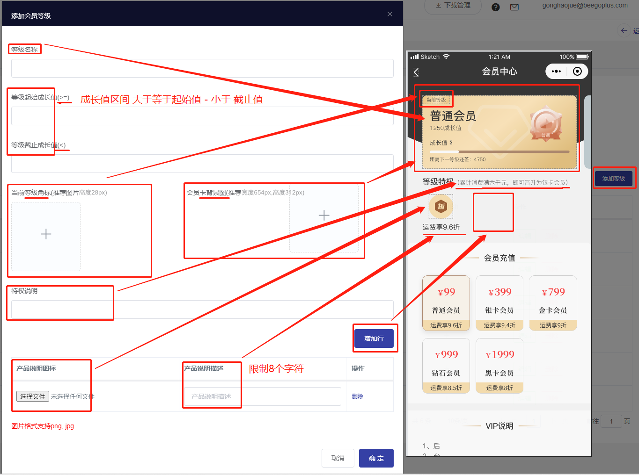The height and width of the screenshot is (475, 639).
Task: Select the ¥399 银卡会员 recharge card
Action: (499, 303)
